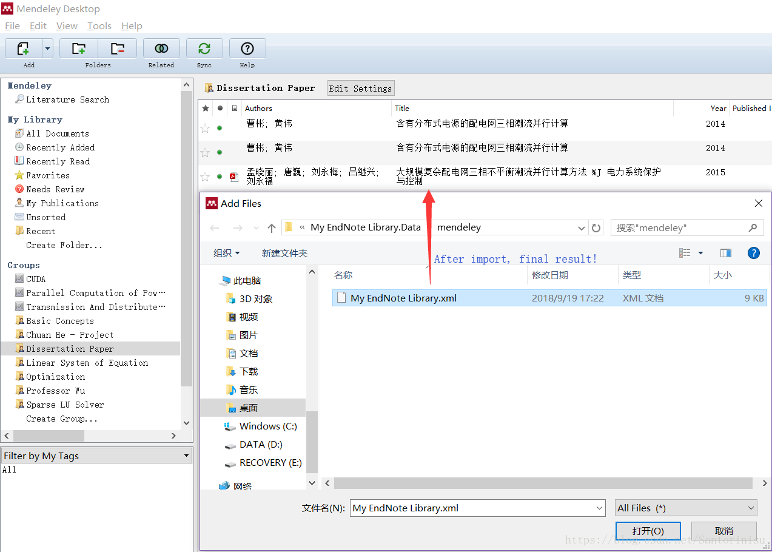Open the View menu
Viewport: 772px width, 552px height.
point(67,25)
